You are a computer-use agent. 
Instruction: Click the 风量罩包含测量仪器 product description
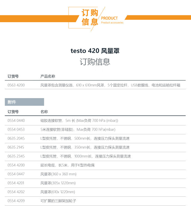click(110, 85)
